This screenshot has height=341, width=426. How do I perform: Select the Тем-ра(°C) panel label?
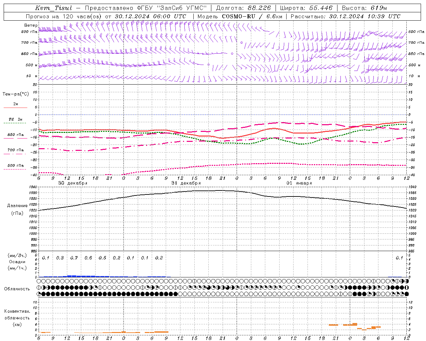pos(16,94)
